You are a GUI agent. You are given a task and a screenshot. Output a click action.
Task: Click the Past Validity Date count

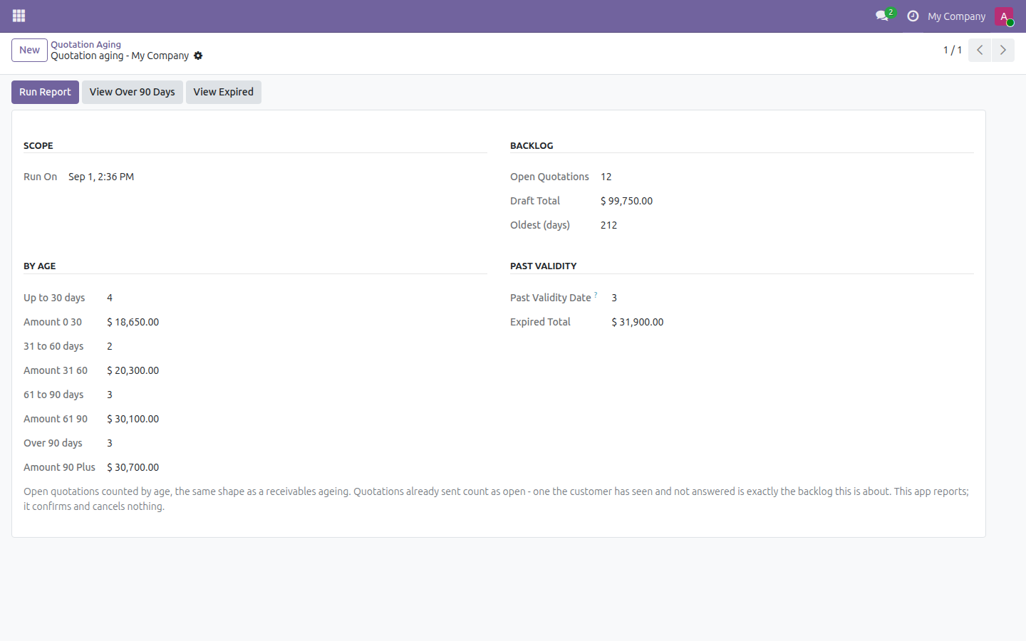[614, 298]
